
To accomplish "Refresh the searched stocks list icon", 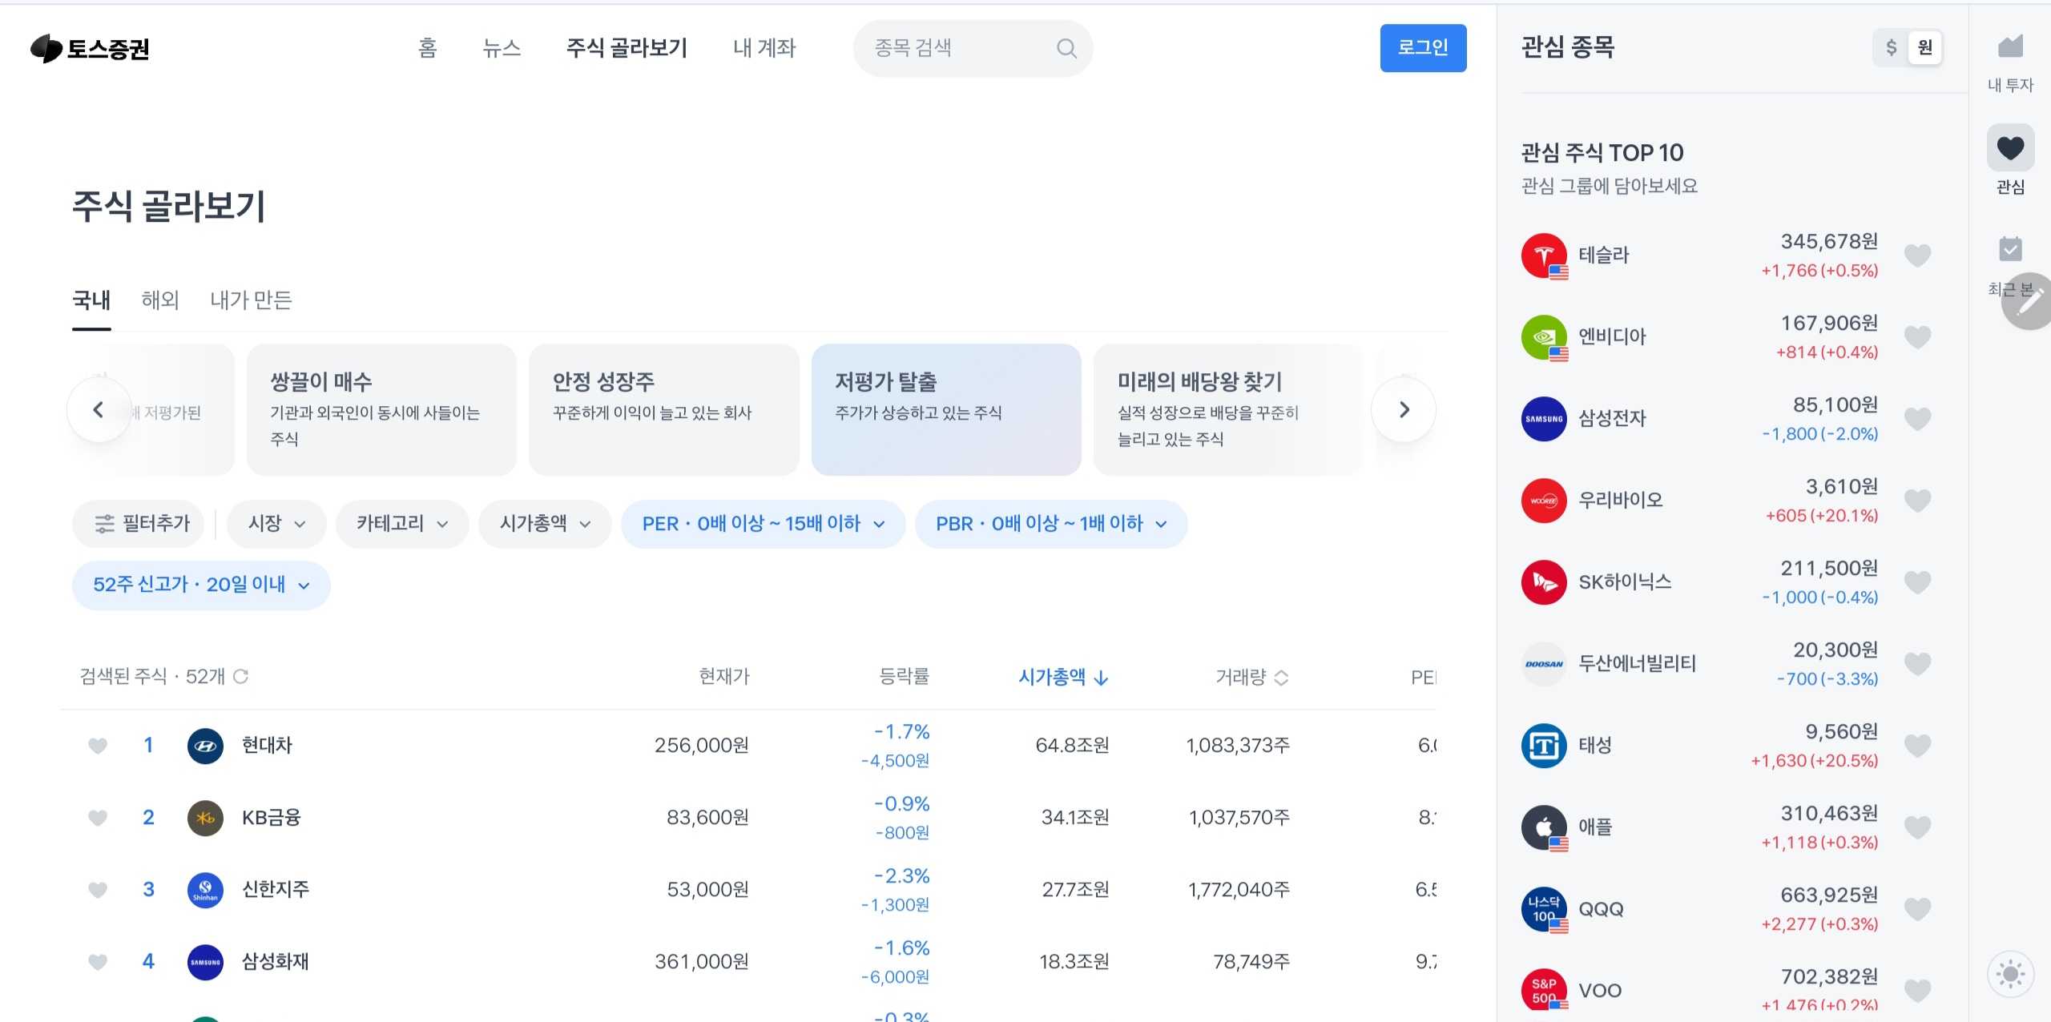I will 240,677.
